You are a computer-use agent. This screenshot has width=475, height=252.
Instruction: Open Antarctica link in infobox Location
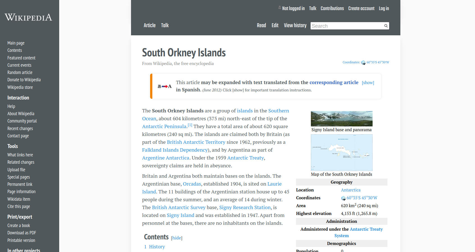(351, 190)
